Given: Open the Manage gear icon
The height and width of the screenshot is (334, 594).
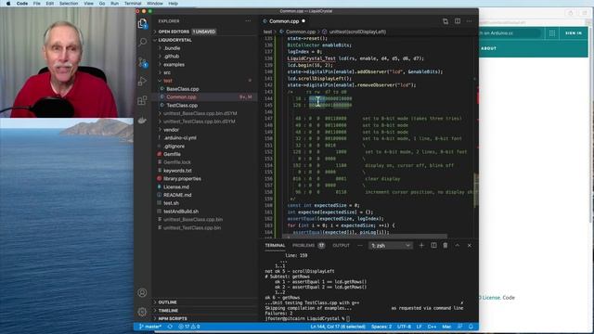Looking at the screenshot, I should point(142,312).
